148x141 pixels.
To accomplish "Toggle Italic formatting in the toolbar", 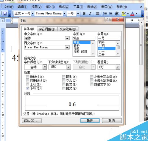I will click(x=90, y=14).
